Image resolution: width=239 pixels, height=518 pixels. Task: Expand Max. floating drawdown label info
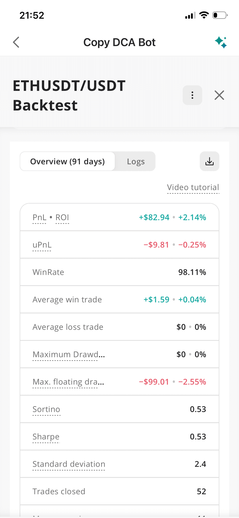pos(68,382)
